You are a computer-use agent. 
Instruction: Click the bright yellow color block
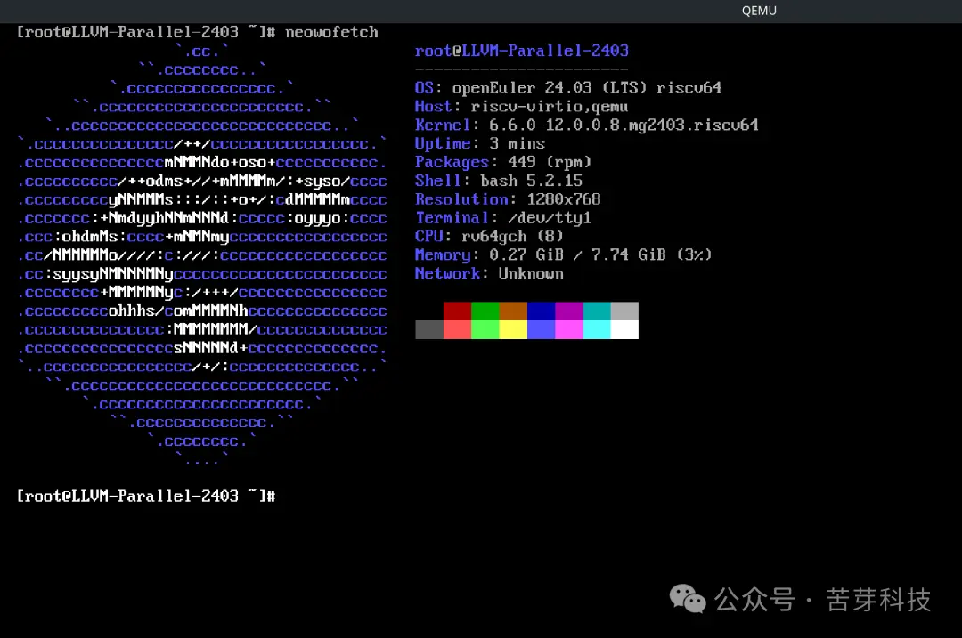click(513, 329)
